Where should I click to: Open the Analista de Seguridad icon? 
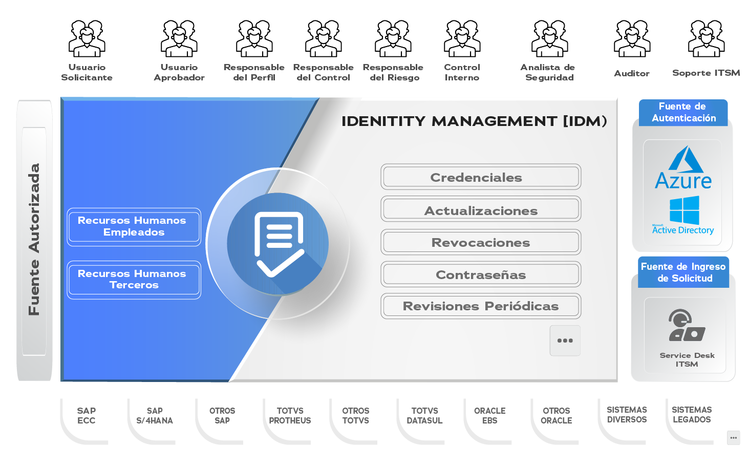tap(550, 38)
